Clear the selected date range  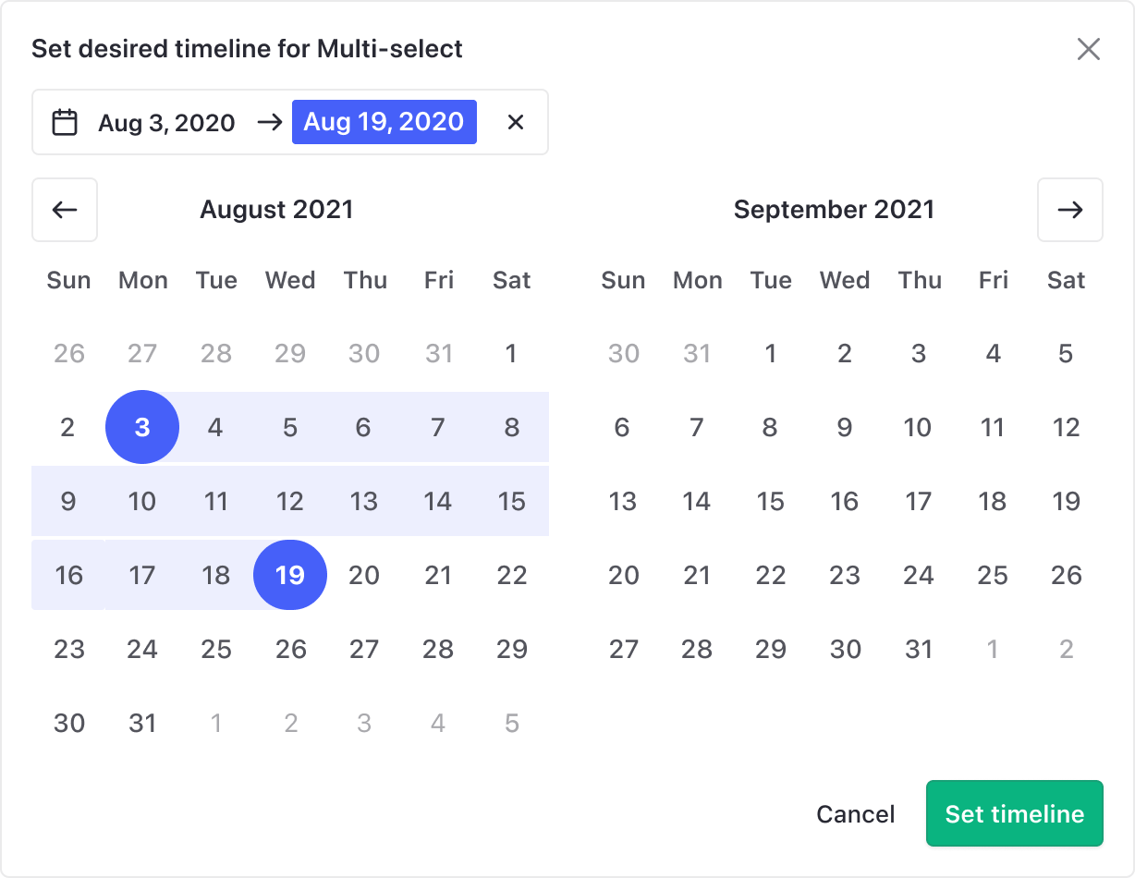tap(516, 122)
